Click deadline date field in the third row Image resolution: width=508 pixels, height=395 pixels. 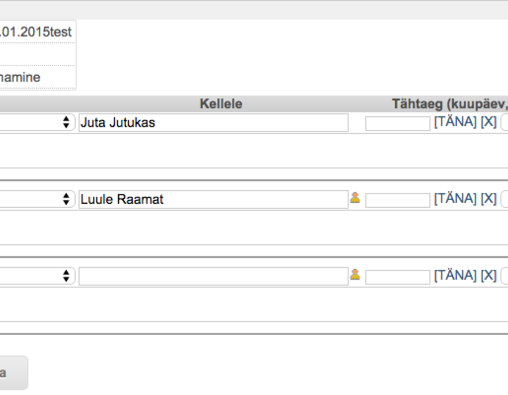[x=397, y=277]
